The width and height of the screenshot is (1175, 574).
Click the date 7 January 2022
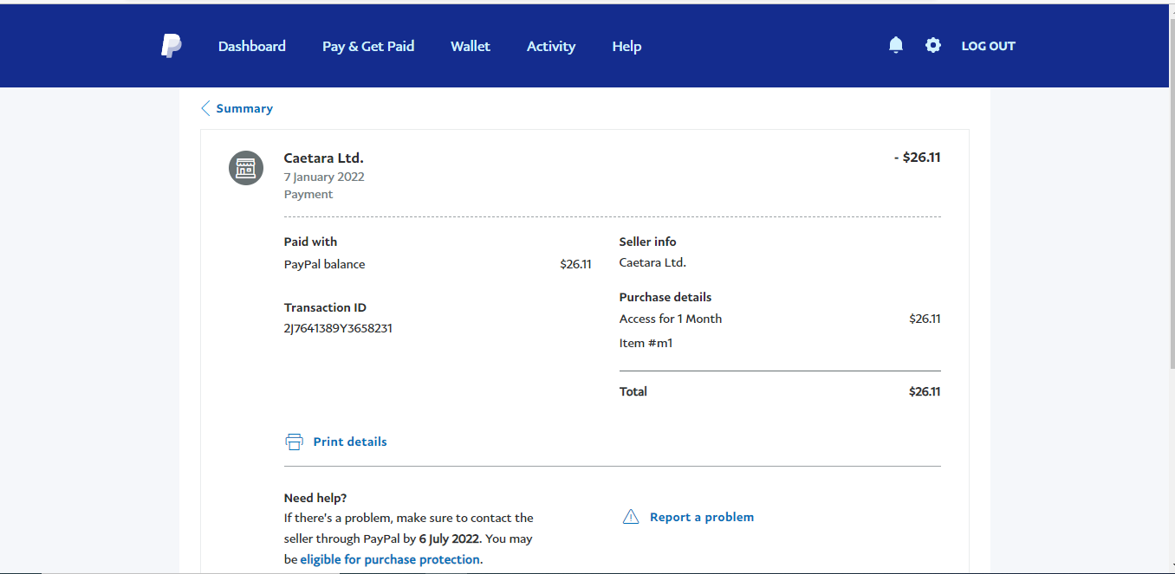click(324, 177)
